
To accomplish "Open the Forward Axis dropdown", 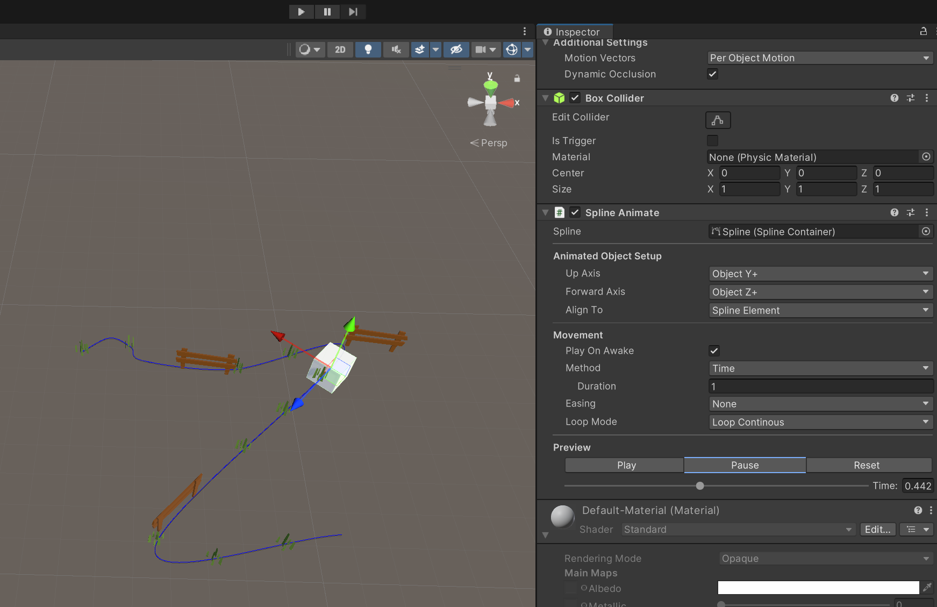I will click(820, 292).
